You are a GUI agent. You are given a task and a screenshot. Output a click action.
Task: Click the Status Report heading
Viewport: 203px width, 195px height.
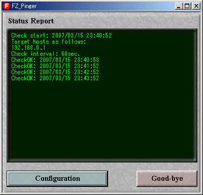31,21
